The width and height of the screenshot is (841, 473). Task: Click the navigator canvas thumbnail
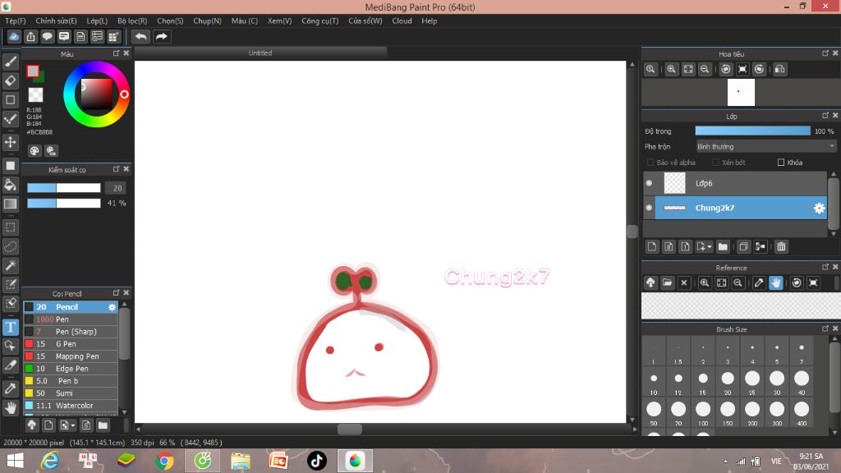(x=741, y=92)
